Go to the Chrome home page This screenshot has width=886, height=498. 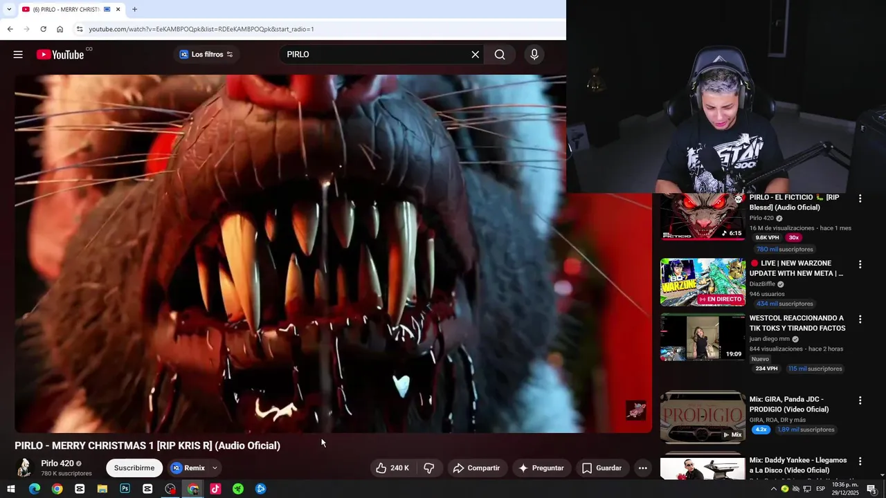[60, 29]
